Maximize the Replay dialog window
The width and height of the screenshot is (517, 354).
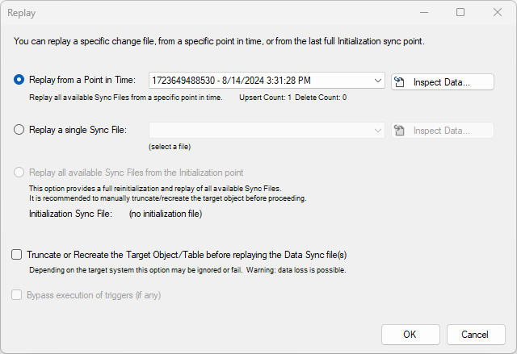click(460, 13)
